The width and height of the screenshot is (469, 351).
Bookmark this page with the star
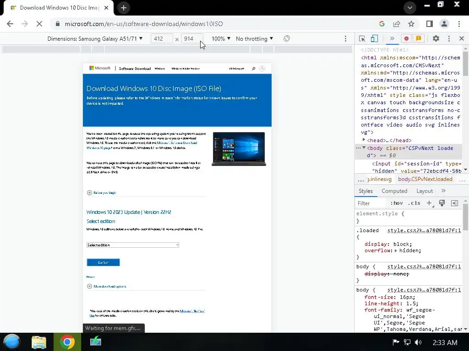[411, 24]
